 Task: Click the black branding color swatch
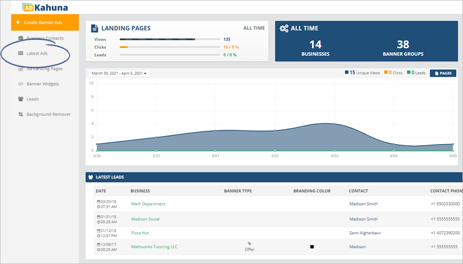tap(312, 246)
